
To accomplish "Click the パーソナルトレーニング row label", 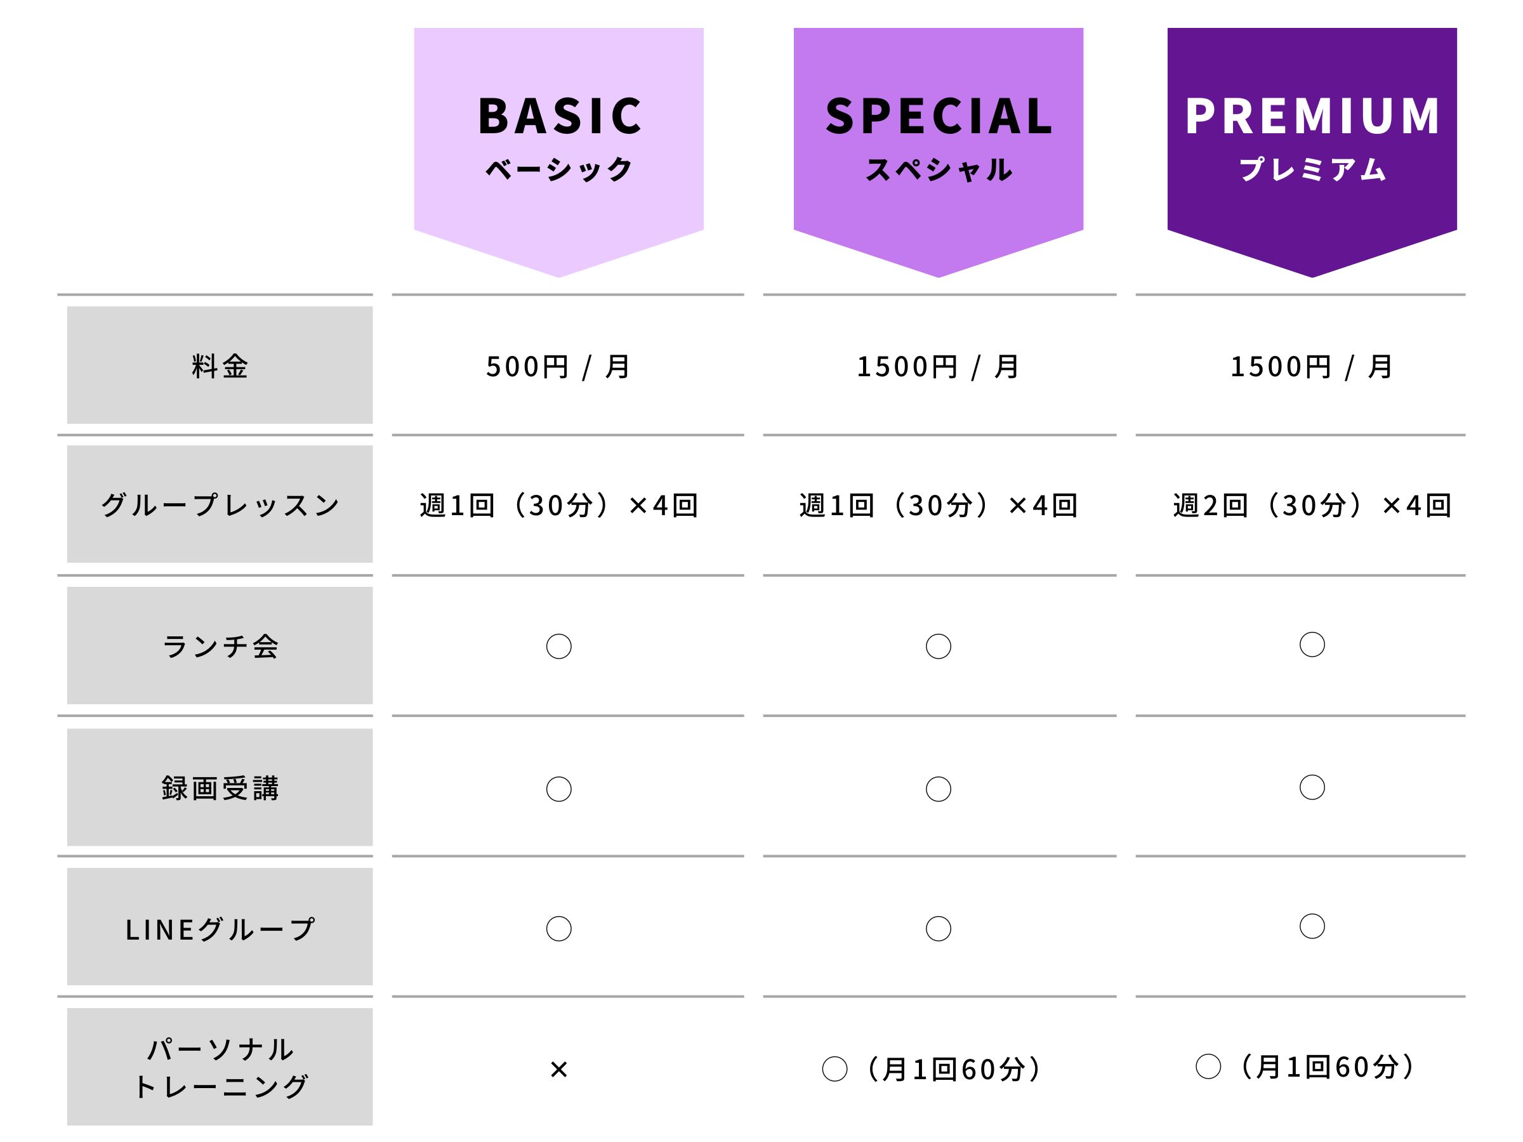I will pos(220,1067).
